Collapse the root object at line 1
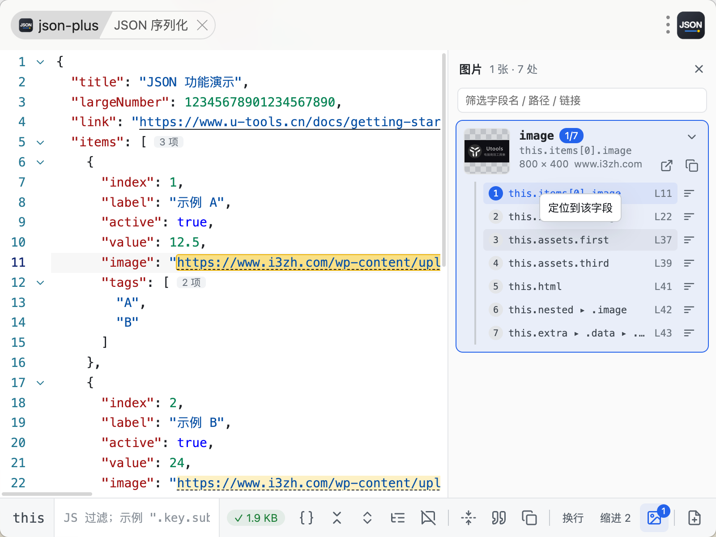The image size is (716, 537). pos(40,62)
